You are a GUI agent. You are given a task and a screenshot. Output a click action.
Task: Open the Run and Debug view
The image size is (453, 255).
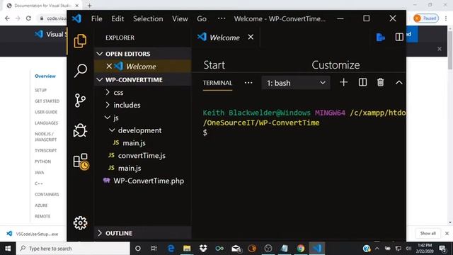point(80,130)
